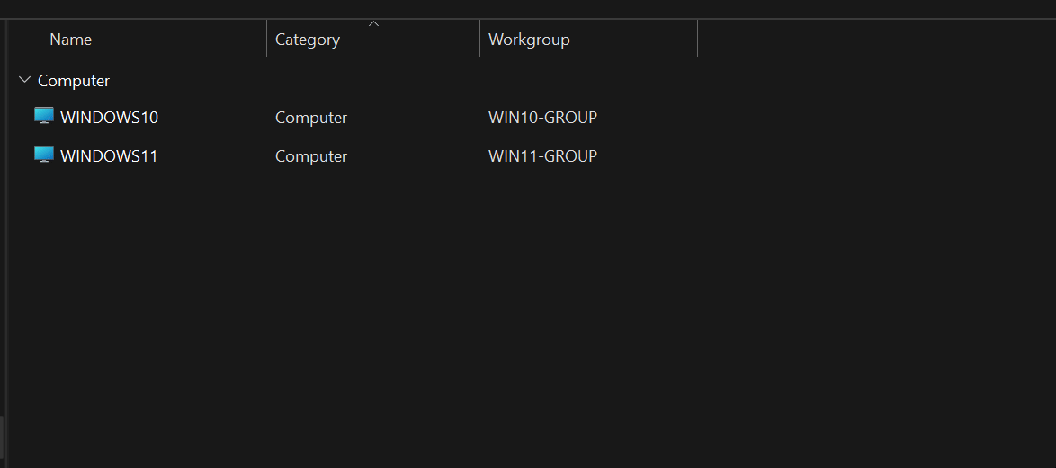Viewport: 1056px width, 468px height.
Task: Select the WINDOWS10 computer name
Action: click(109, 118)
